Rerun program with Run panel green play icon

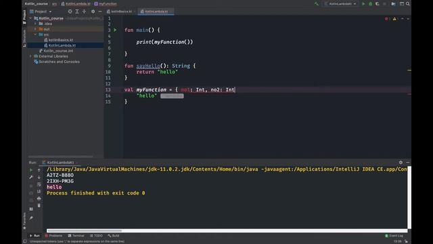[31, 170]
